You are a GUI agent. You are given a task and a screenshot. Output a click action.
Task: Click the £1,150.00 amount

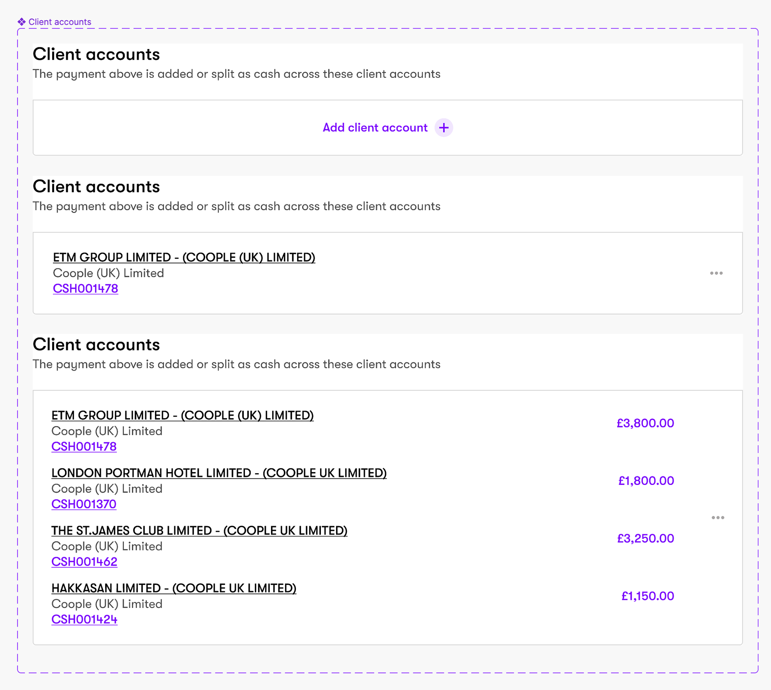point(648,596)
